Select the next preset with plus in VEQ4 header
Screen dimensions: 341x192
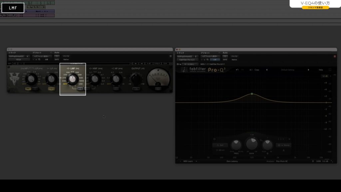(36, 59)
